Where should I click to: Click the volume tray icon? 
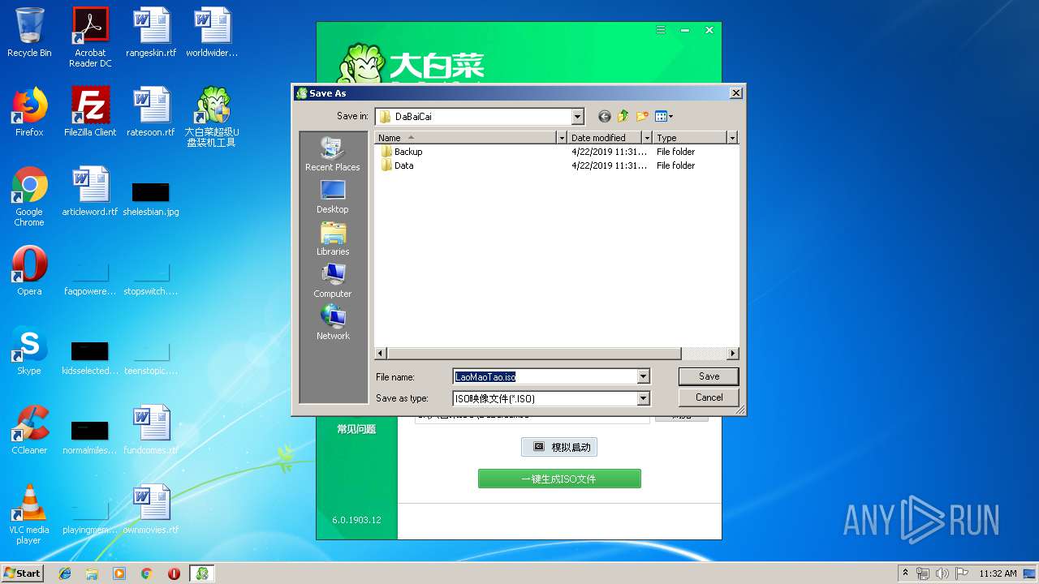tap(942, 573)
